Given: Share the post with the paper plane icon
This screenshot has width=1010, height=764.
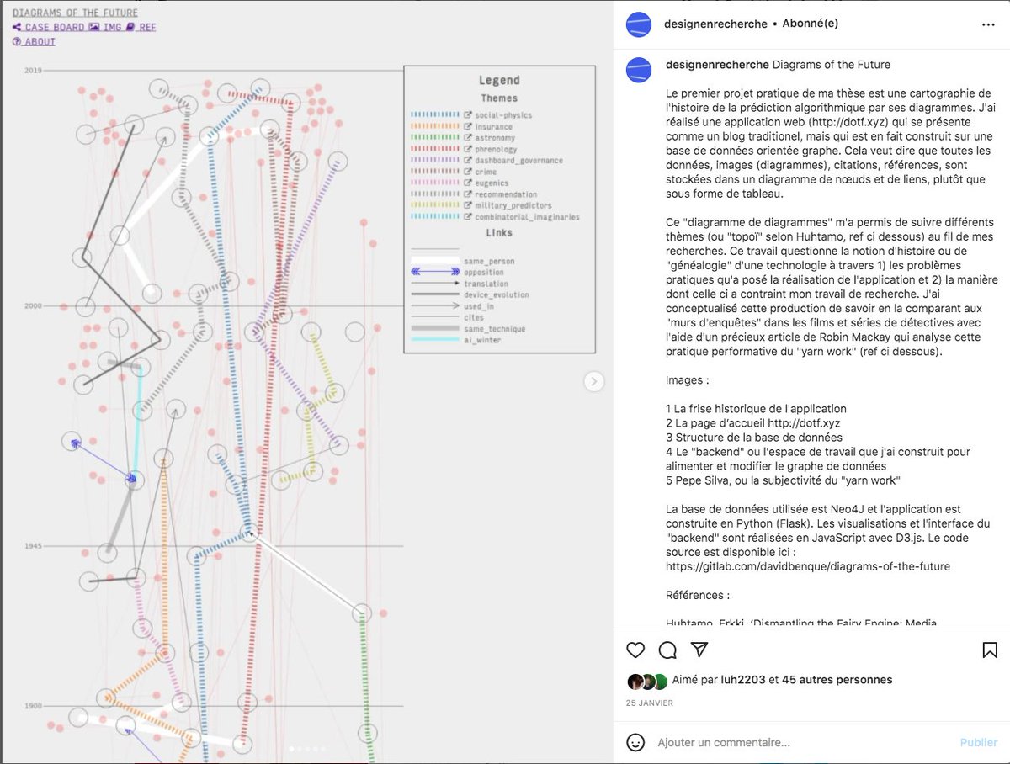Looking at the screenshot, I should click(x=699, y=650).
